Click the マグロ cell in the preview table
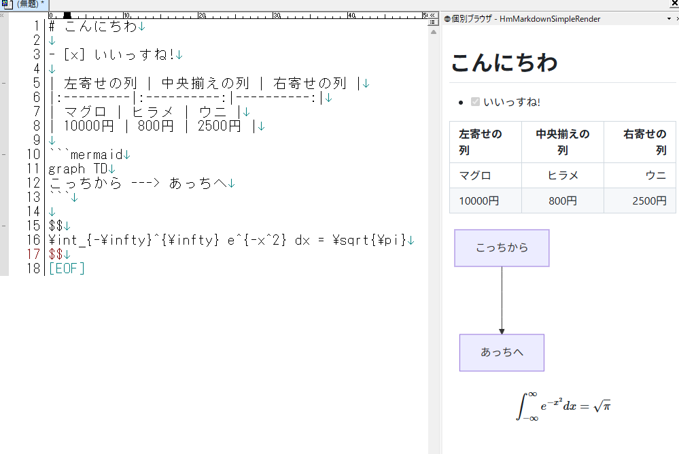The width and height of the screenshot is (679, 454). [x=485, y=175]
